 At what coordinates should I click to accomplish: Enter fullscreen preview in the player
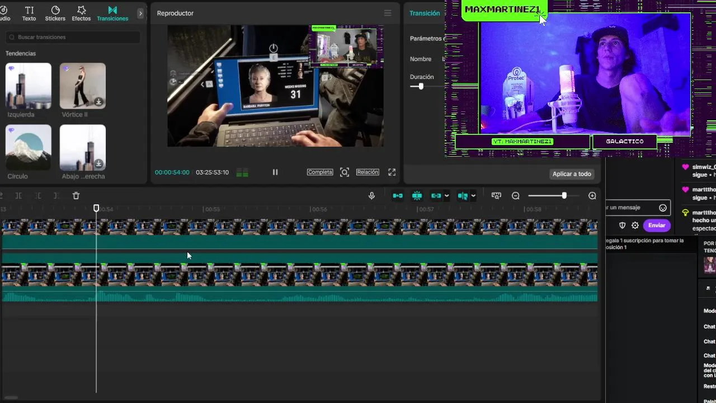(392, 172)
